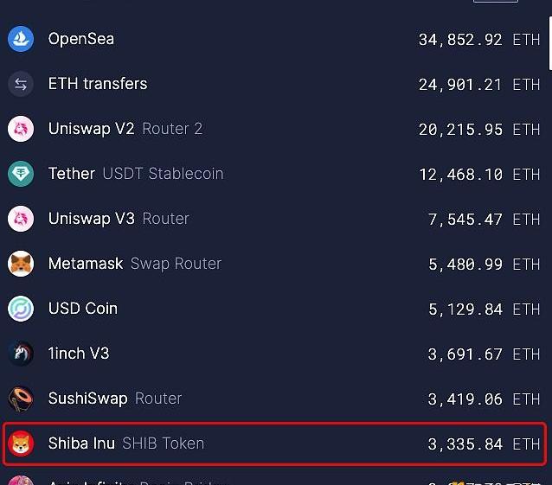Screen dimensions: 552x485
Task: Open the OpenSea entry name
Action: click(81, 39)
